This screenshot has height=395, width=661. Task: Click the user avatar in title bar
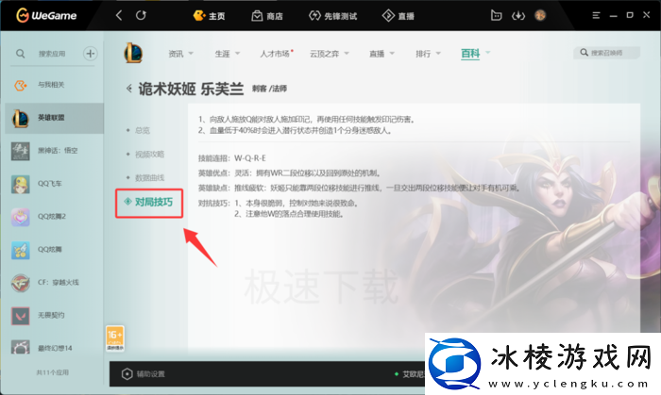point(540,16)
